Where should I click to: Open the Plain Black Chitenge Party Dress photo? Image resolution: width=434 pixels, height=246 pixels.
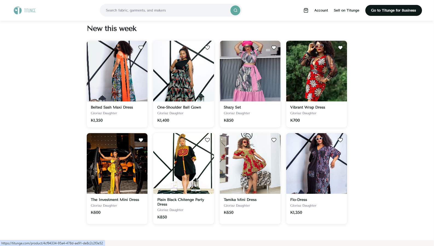point(184,163)
